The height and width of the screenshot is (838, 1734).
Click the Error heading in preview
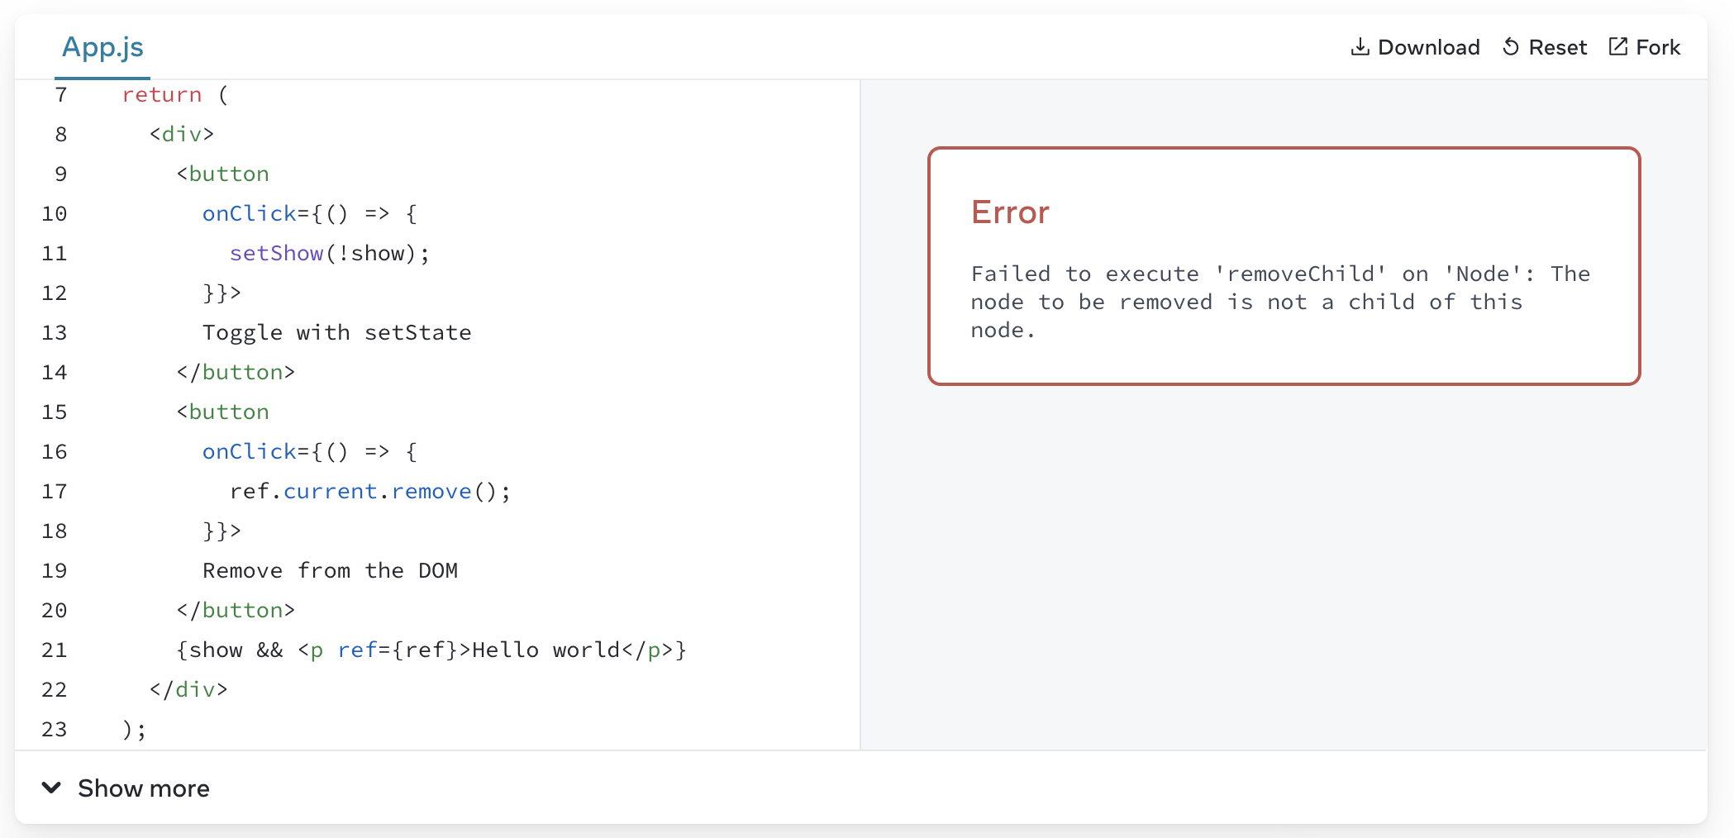[x=1010, y=212]
